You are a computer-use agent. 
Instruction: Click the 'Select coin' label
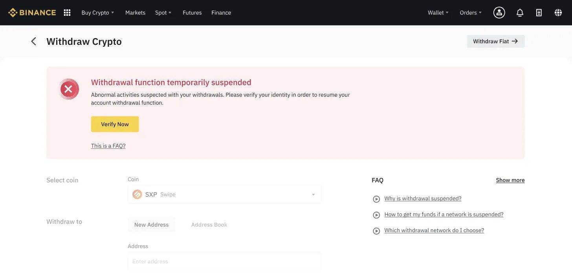pyautogui.click(x=62, y=180)
